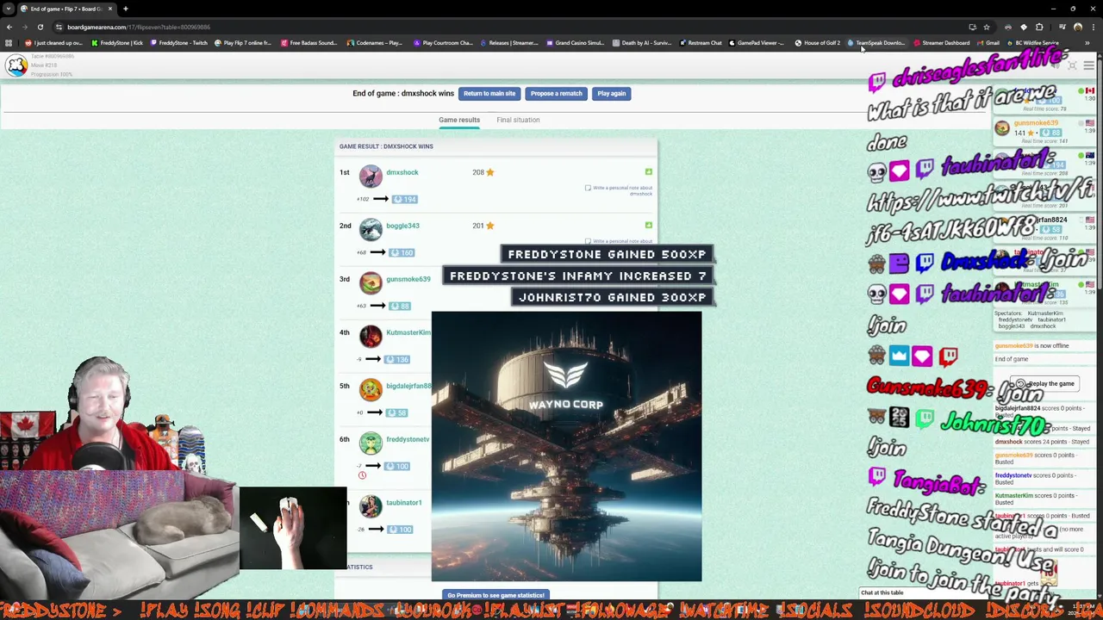
Task: Click the red clock penalty icon under freddystonetv
Action: (362, 475)
